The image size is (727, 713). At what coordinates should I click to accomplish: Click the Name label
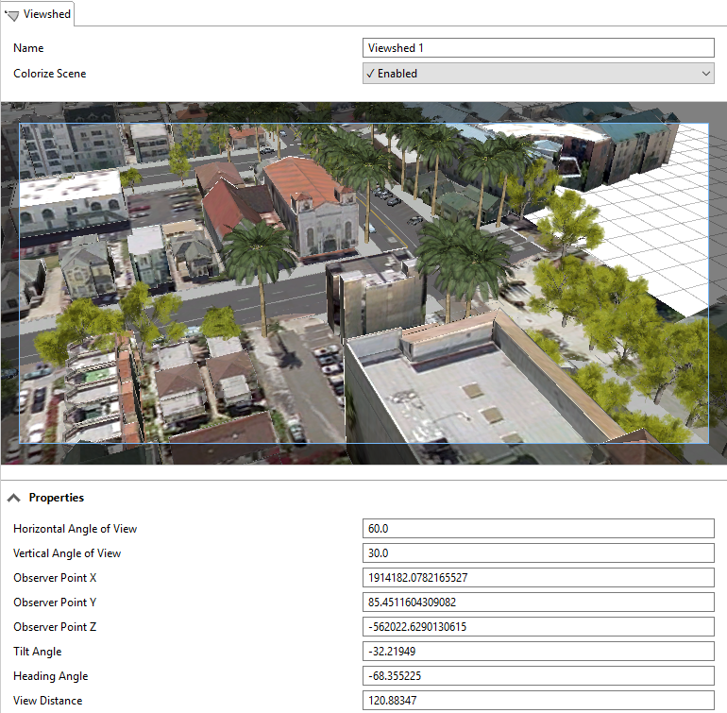[28, 48]
